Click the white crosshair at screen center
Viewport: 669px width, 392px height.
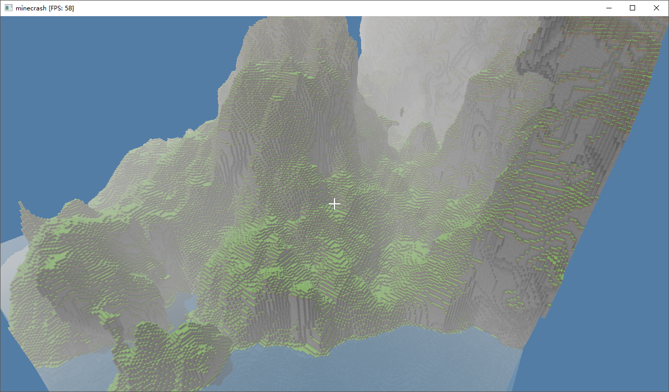pyautogui.click(x=334, y=204)
